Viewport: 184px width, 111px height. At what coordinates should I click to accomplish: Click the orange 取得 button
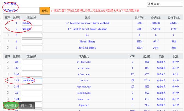tap(45, 11)
